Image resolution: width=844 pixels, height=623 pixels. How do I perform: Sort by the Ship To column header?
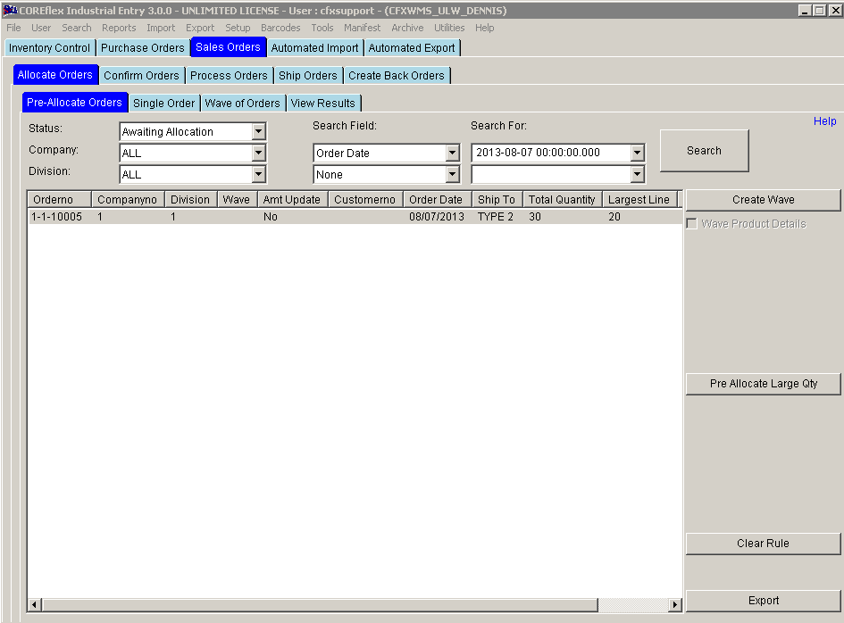tap(497, 200)
